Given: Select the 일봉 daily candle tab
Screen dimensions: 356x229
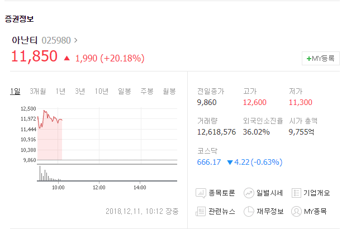Looking at the screenshot, I should pyautogui.click(x=125, y=91).
